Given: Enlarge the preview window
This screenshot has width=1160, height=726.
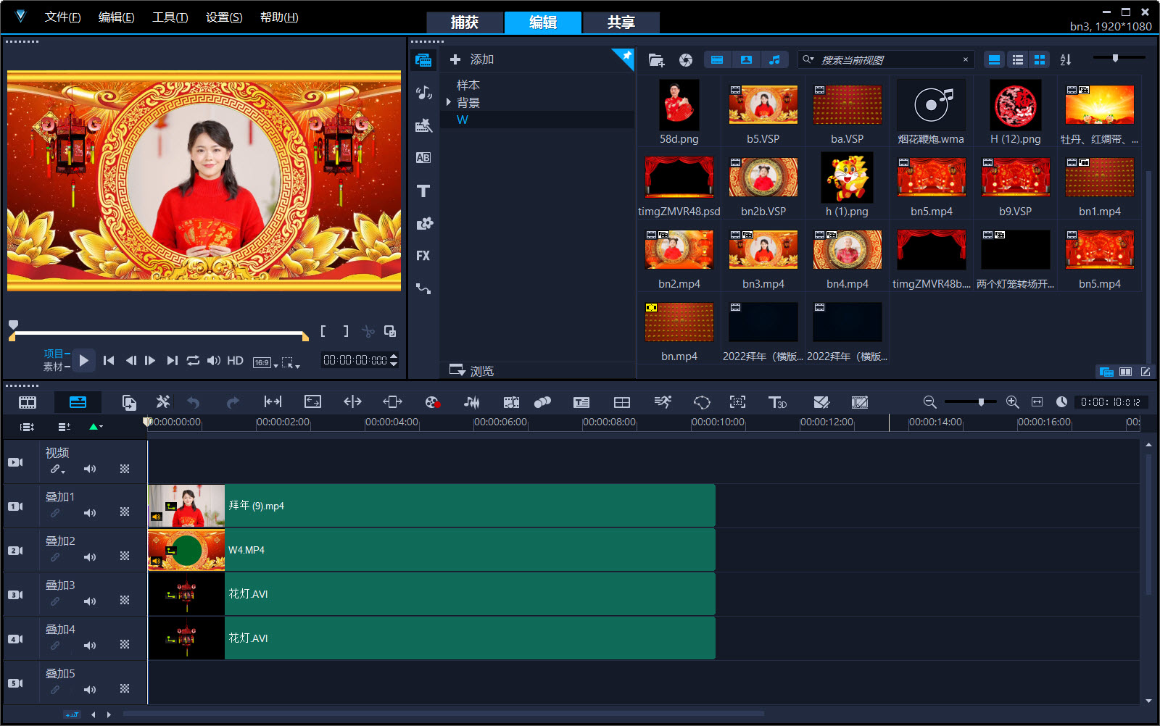Looking at the screenshot, I should pyautogui.click(x=390, y=331).
